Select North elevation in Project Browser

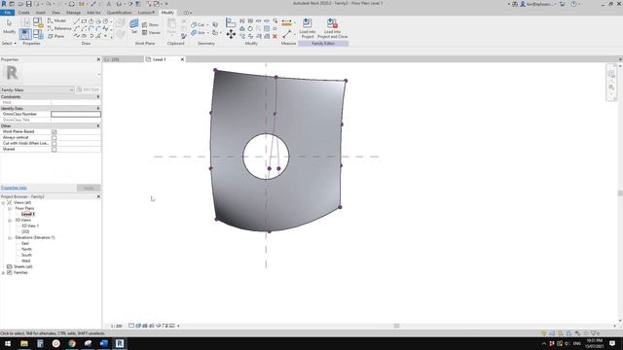click(26, 249)
